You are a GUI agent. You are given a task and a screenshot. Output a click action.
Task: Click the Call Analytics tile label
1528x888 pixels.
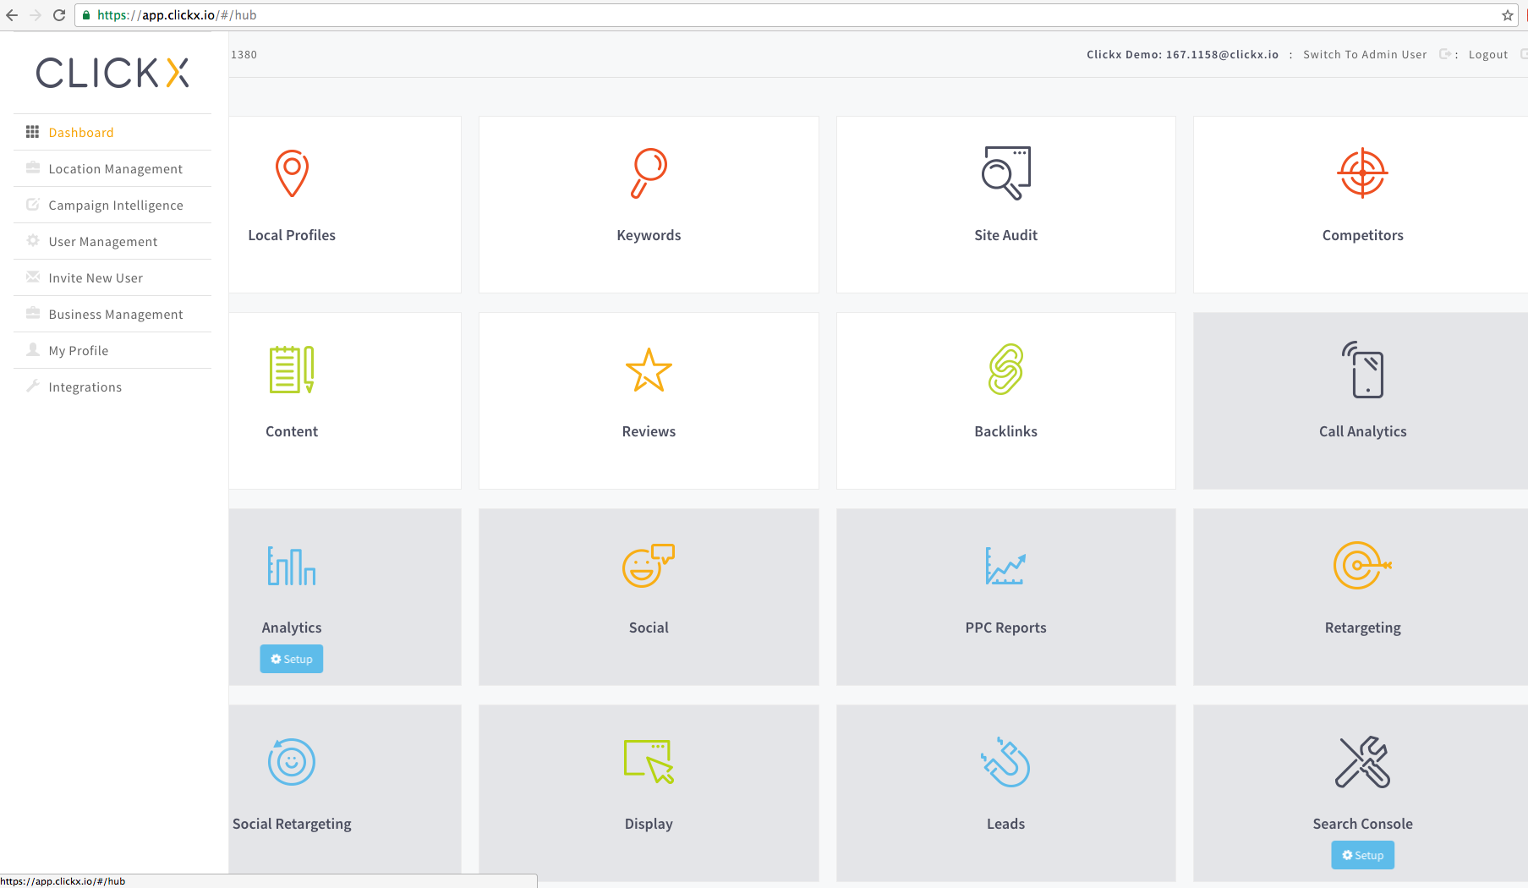click(1362, 431)
